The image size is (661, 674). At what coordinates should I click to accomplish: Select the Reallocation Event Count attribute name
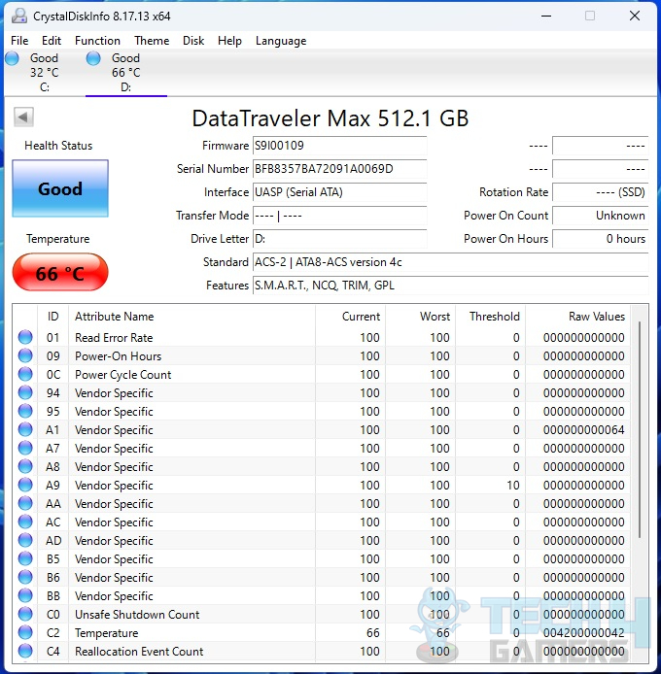139,652
